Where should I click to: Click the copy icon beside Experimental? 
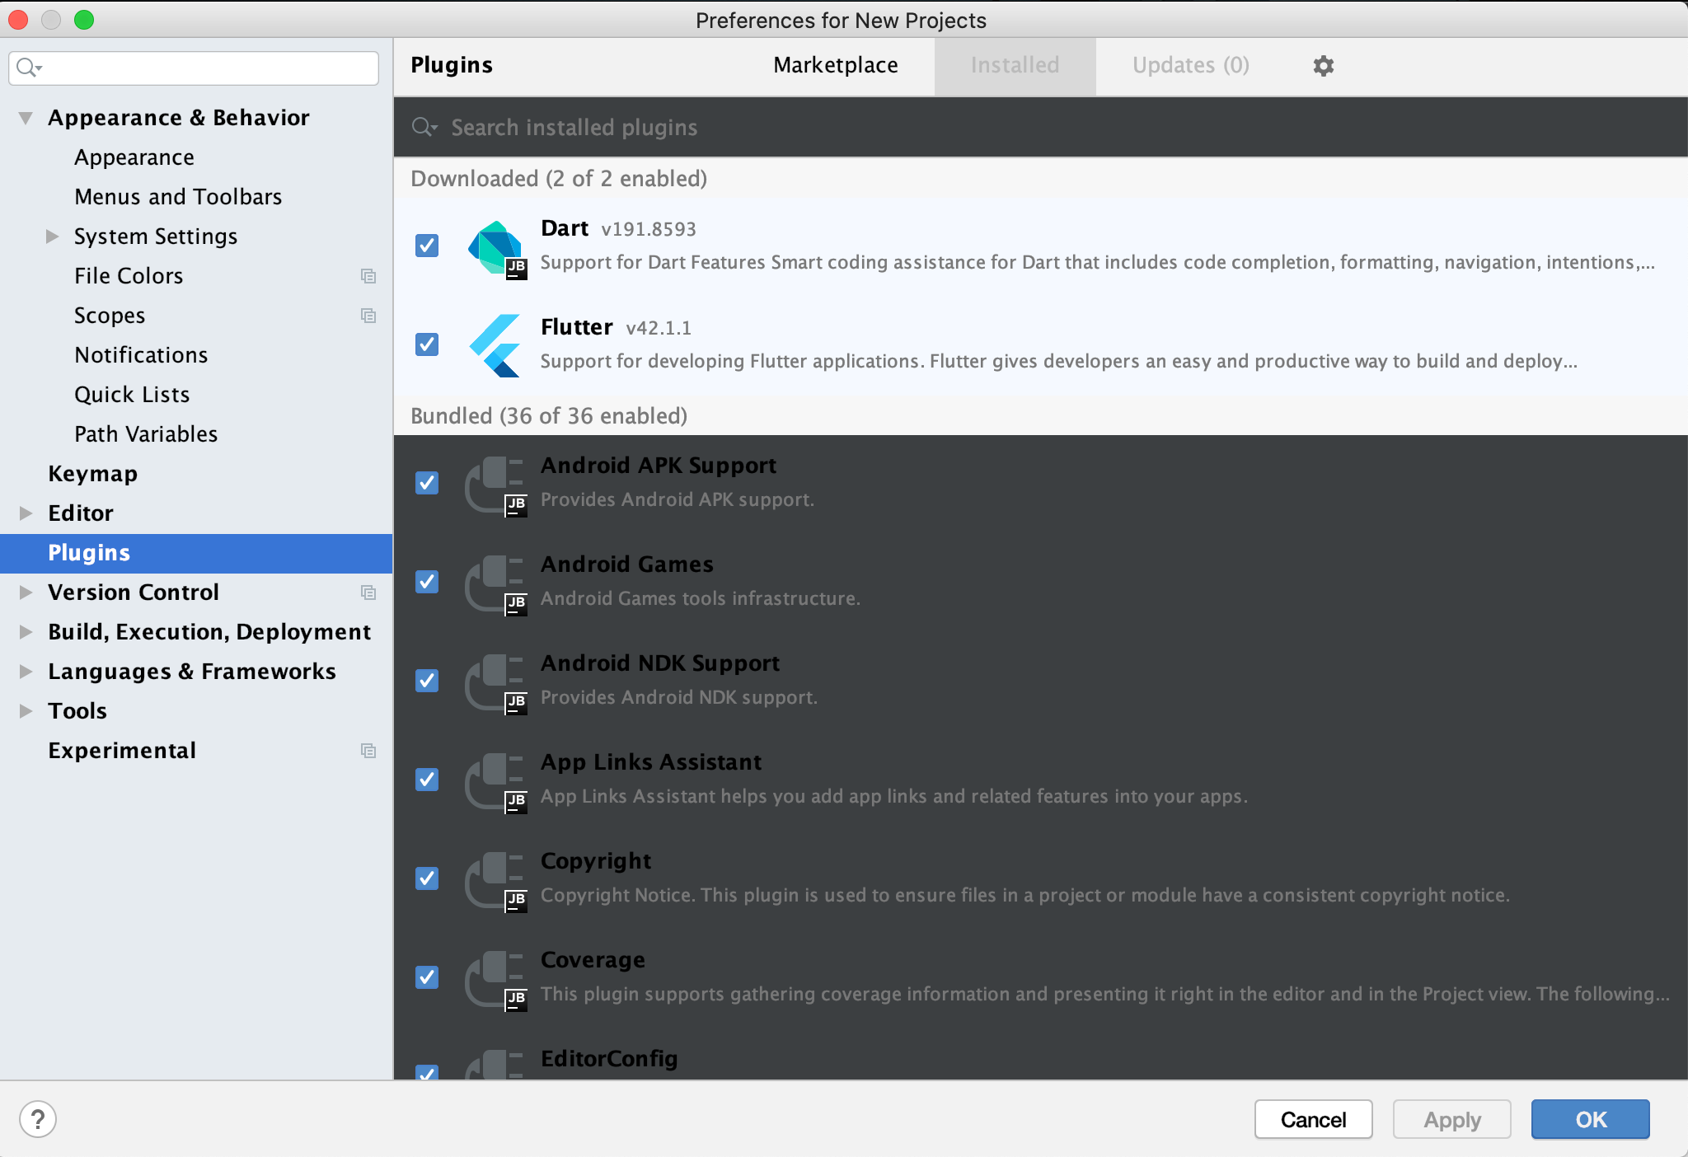[x=368, y=751]
